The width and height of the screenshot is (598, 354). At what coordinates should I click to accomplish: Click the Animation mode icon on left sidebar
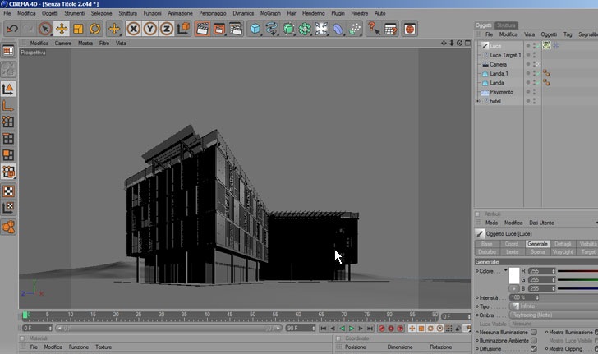point(8,228)
